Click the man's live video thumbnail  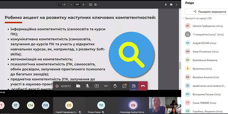click(157, 105)
